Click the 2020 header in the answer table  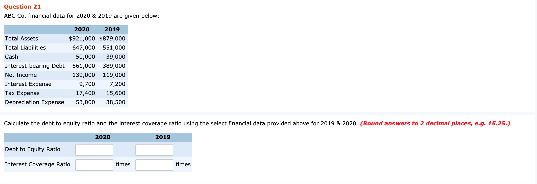[x=103, y=137]
